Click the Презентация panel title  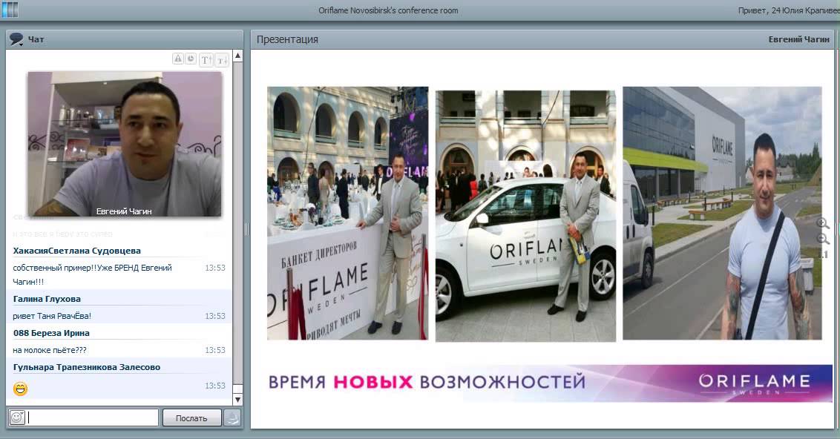pyautogui.click(x=287, y=39)
